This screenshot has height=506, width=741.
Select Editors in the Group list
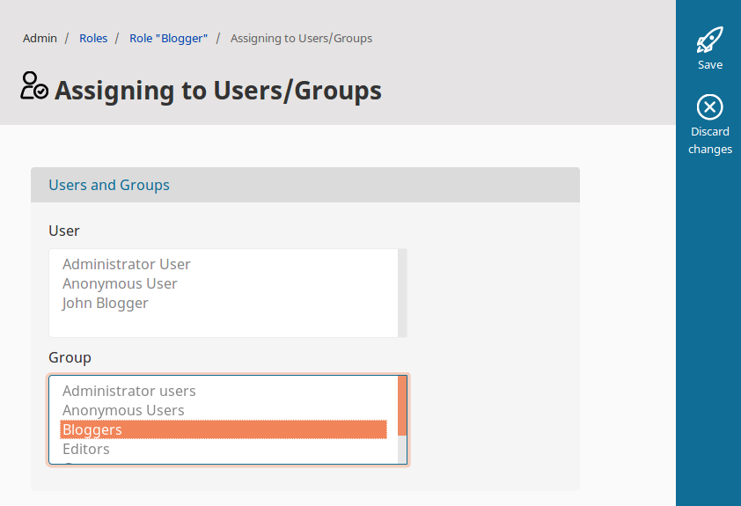[x=86, y=449]
